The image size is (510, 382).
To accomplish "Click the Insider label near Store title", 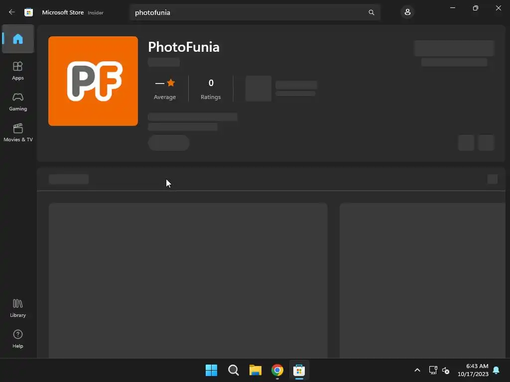I will (96, 12).
